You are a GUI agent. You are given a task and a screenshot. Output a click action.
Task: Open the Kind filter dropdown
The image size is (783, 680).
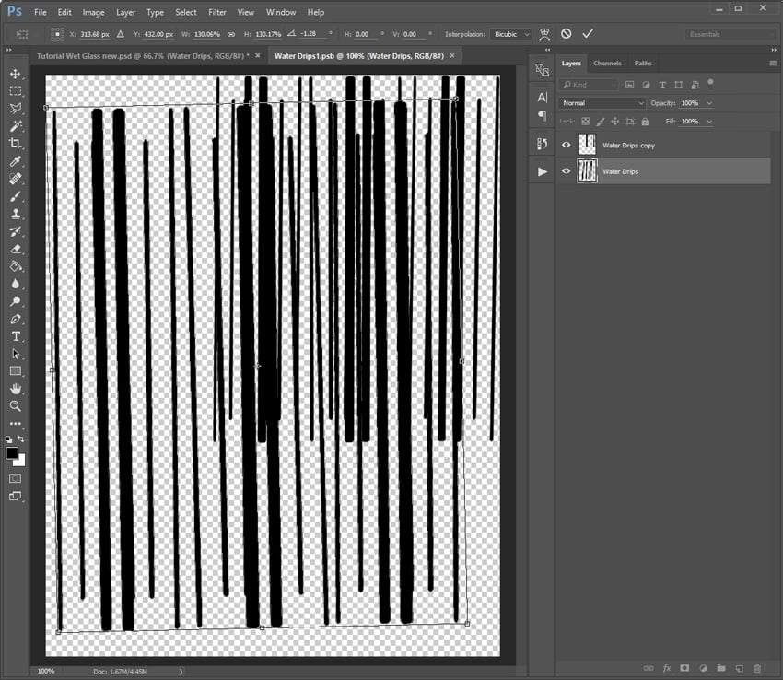589,85
